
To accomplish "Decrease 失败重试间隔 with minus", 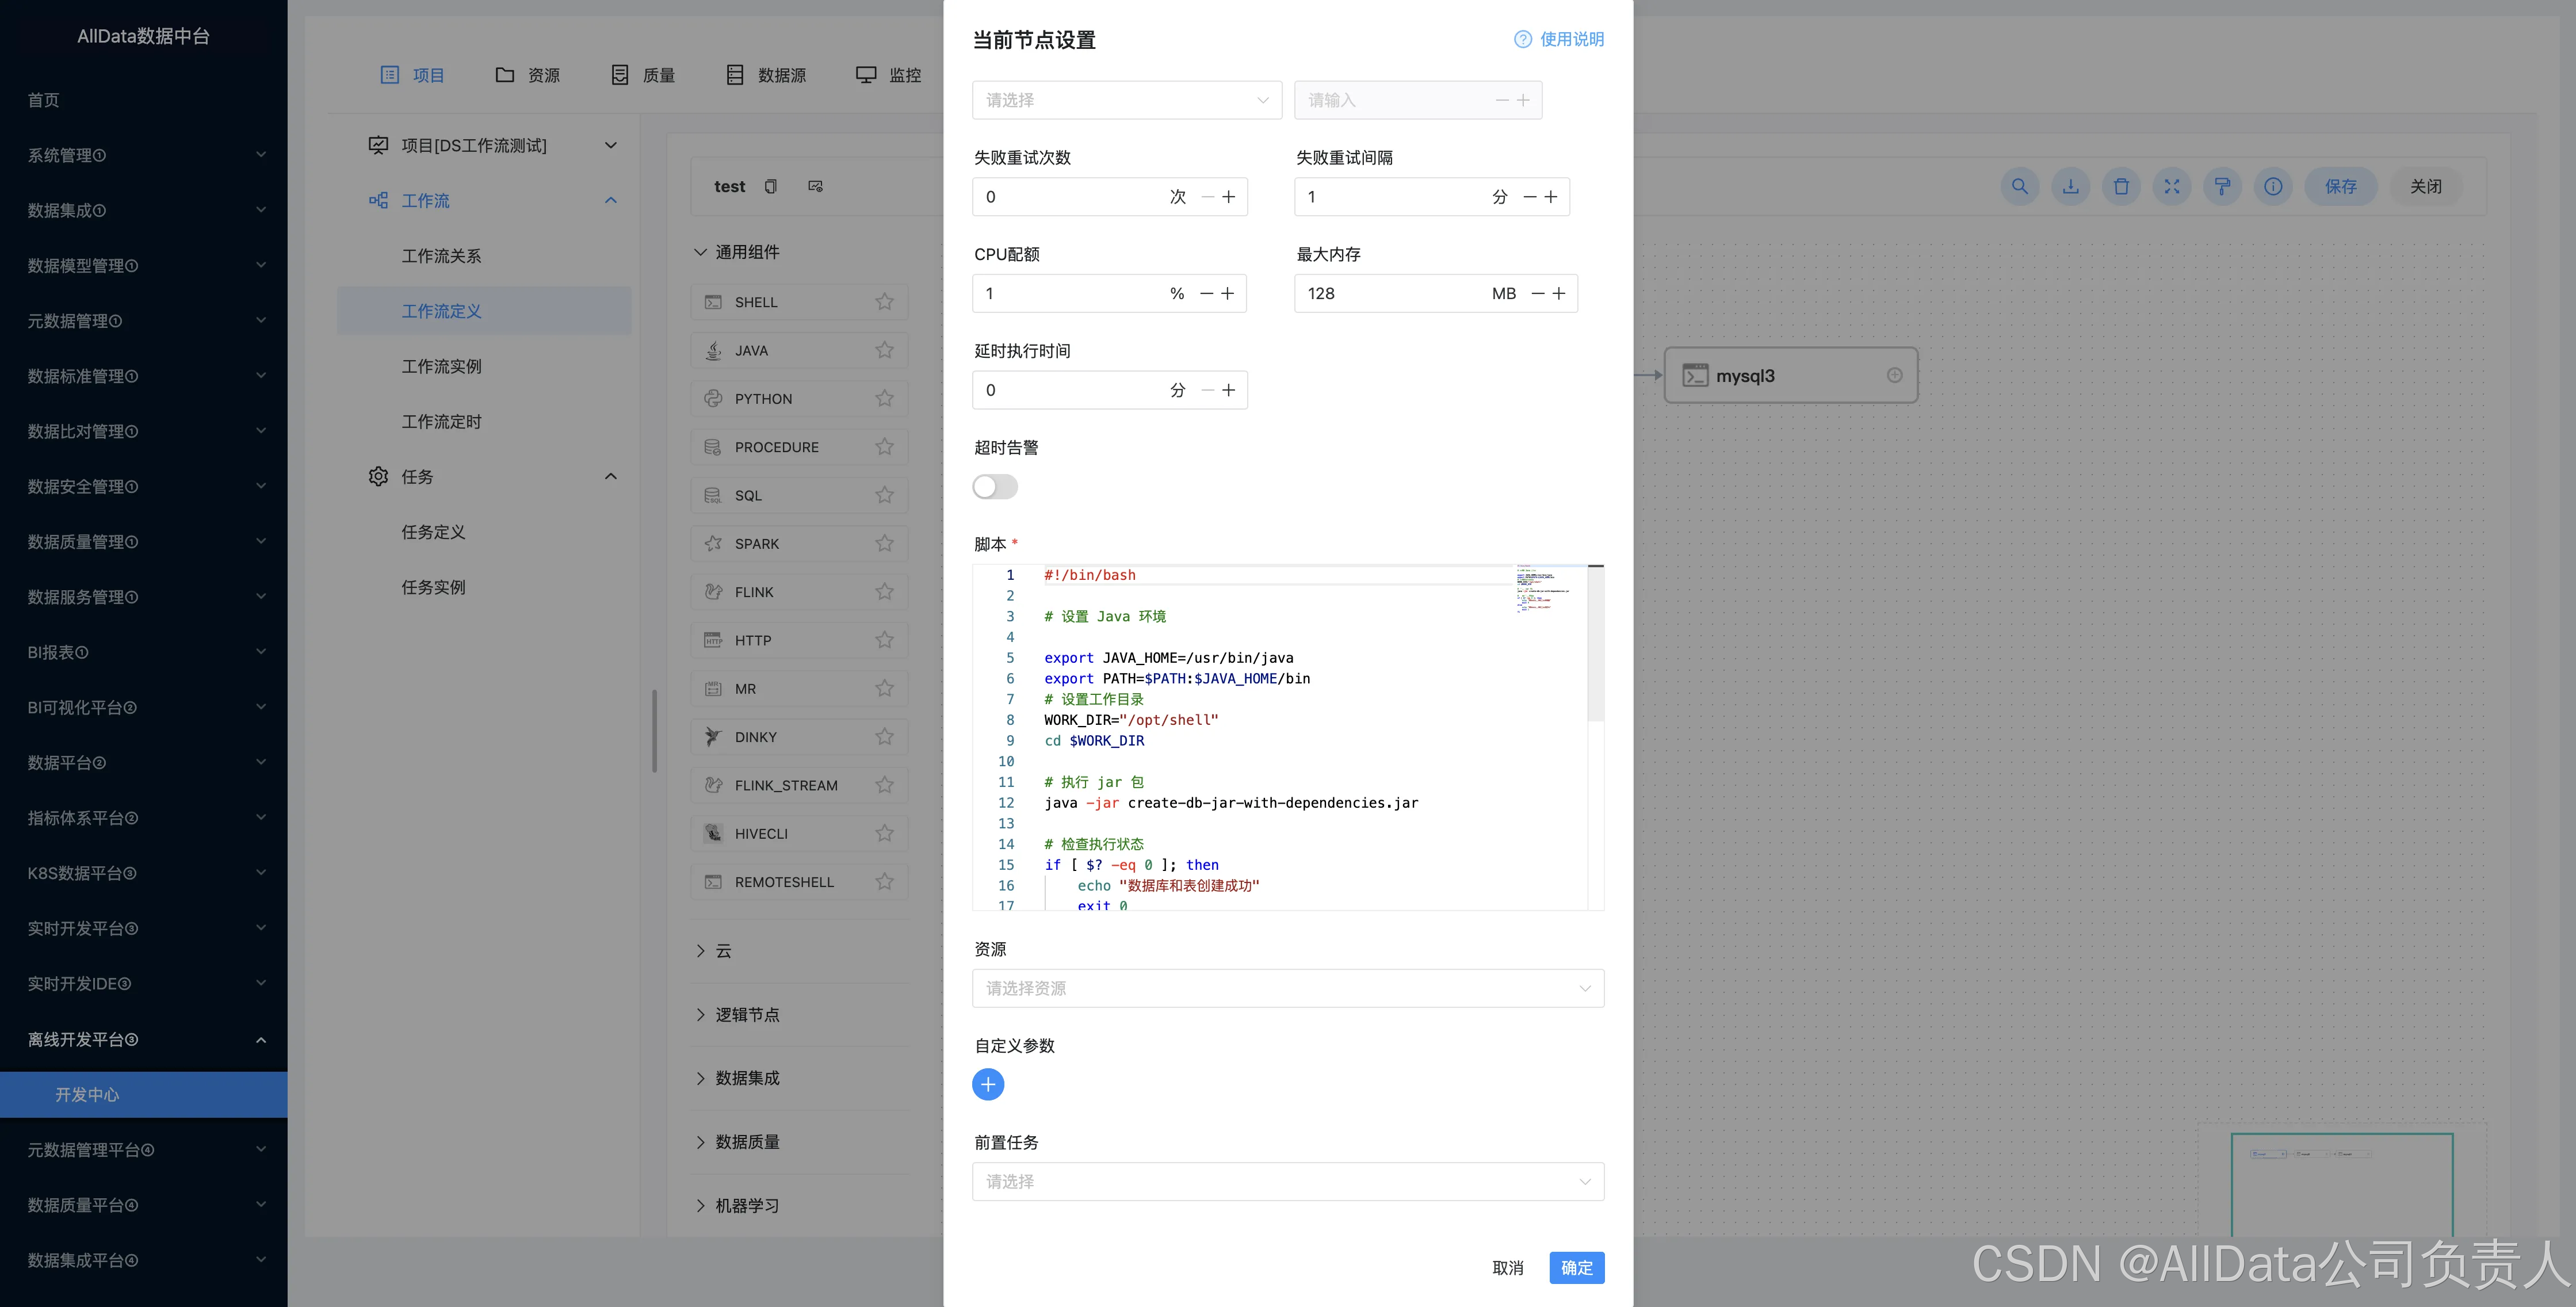I will (1529, 197).
